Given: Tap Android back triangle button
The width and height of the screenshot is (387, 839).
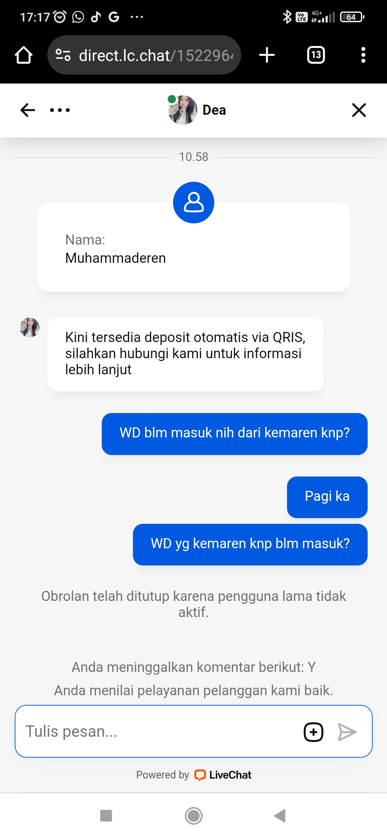Looking at the screenshot, I should pos(280,816).
